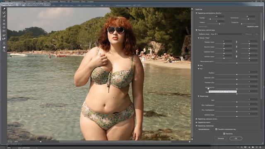
Task: Click the brush Pressure value field
Action: coord(219,21)
